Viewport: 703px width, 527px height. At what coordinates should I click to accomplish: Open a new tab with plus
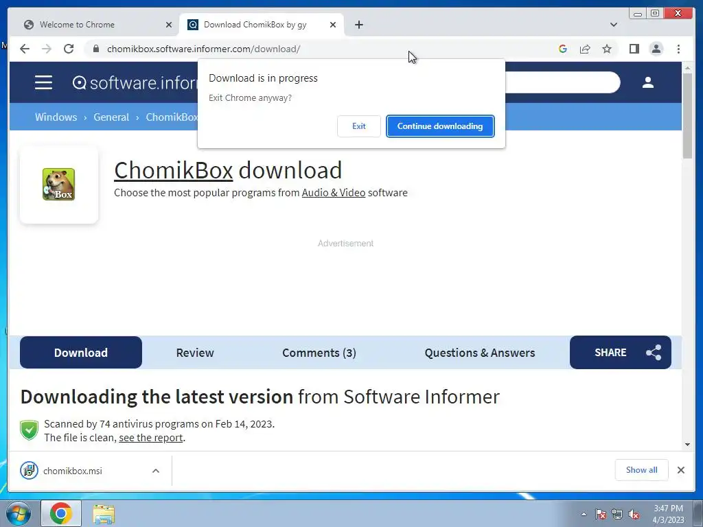(359, 25)
